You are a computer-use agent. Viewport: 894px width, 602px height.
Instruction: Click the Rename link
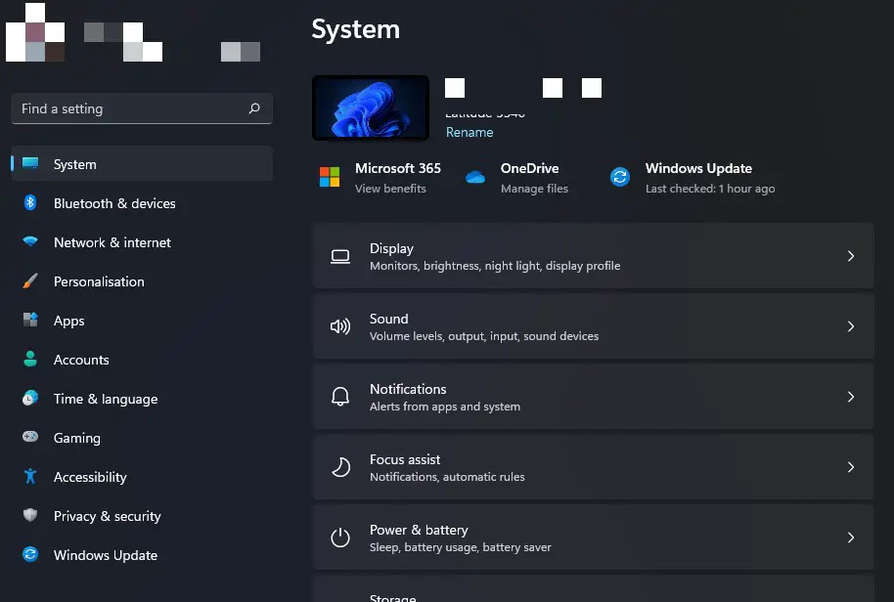(x=469, y=132)
